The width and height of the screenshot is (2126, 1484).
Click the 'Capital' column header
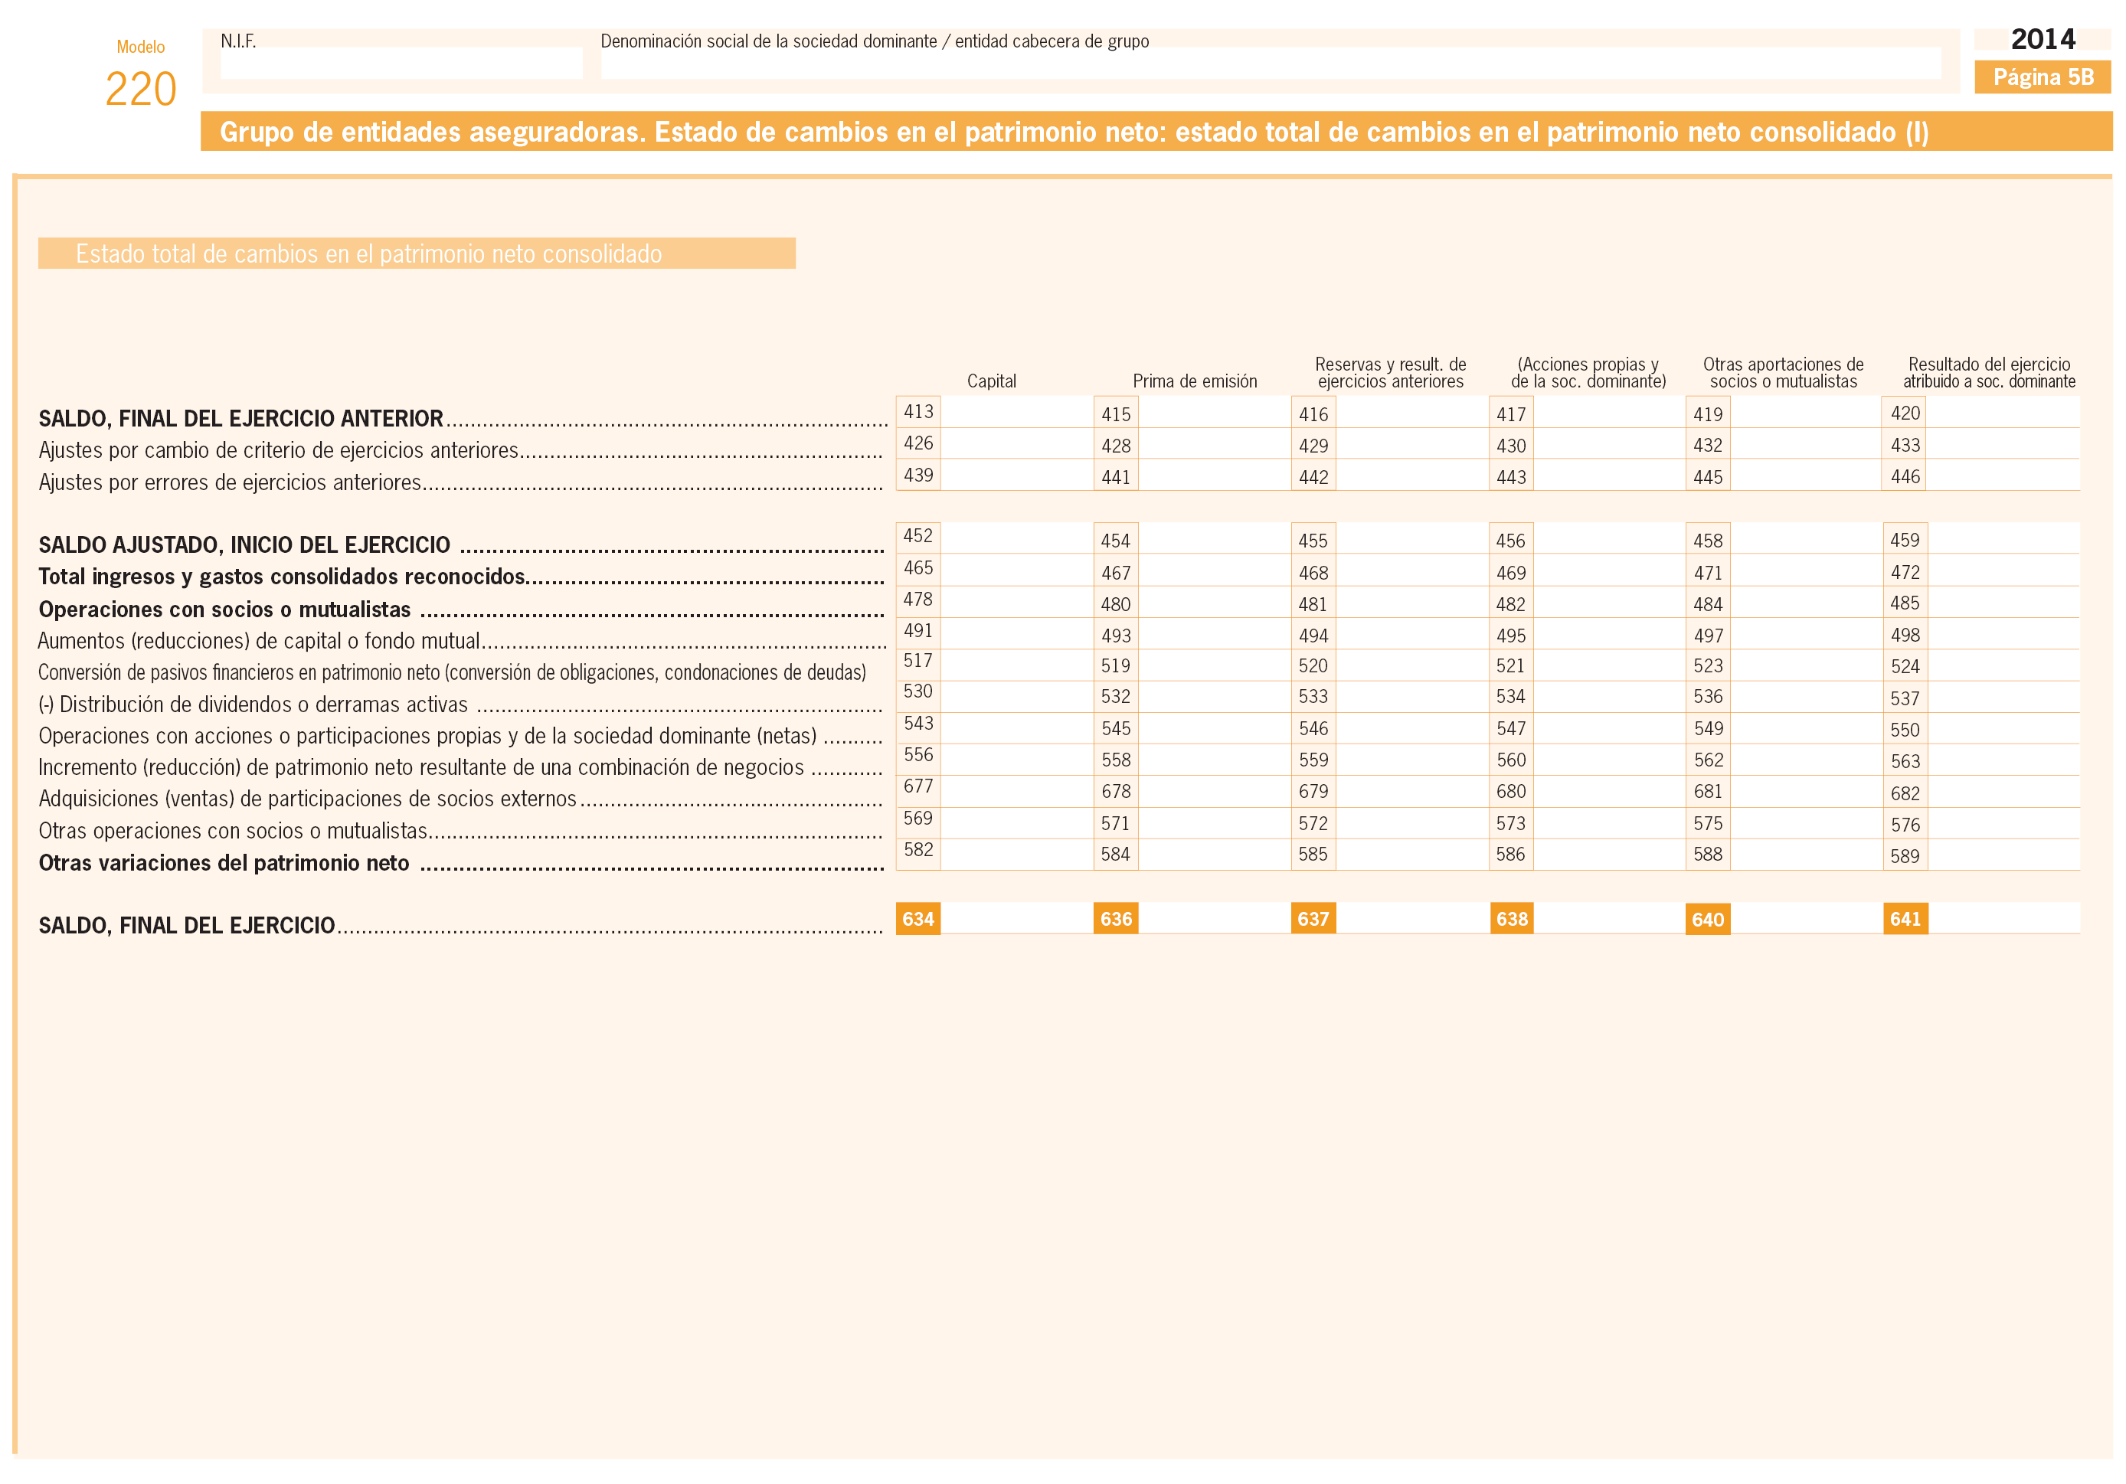click(991, 381)
